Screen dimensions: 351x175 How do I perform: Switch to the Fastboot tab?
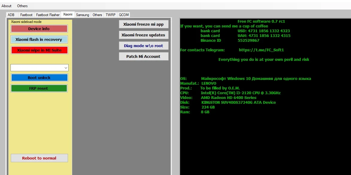tap(26, 15)
